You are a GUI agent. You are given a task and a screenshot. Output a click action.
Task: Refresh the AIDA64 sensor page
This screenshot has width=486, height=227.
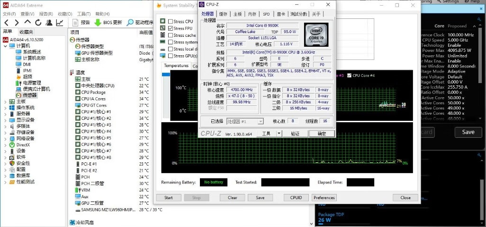tap(38, 23)
